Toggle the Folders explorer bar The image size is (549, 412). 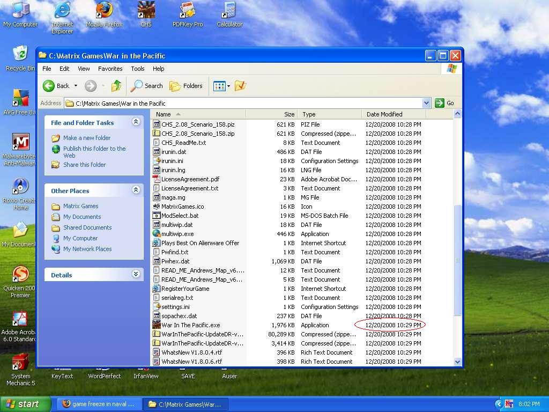click(186, 86)
